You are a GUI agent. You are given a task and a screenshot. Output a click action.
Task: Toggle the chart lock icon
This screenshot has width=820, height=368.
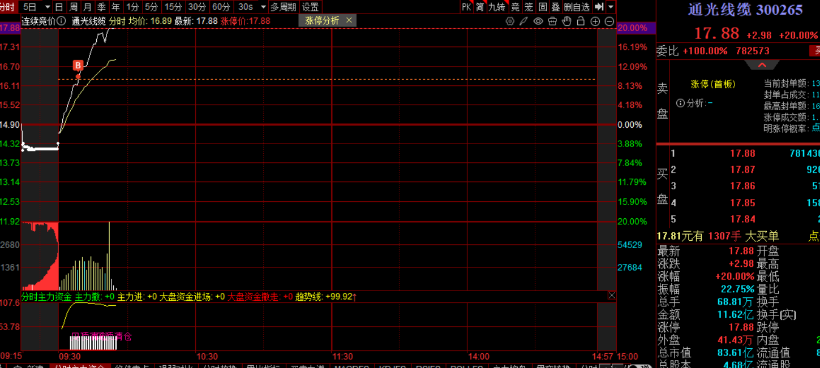coord(581,21)
